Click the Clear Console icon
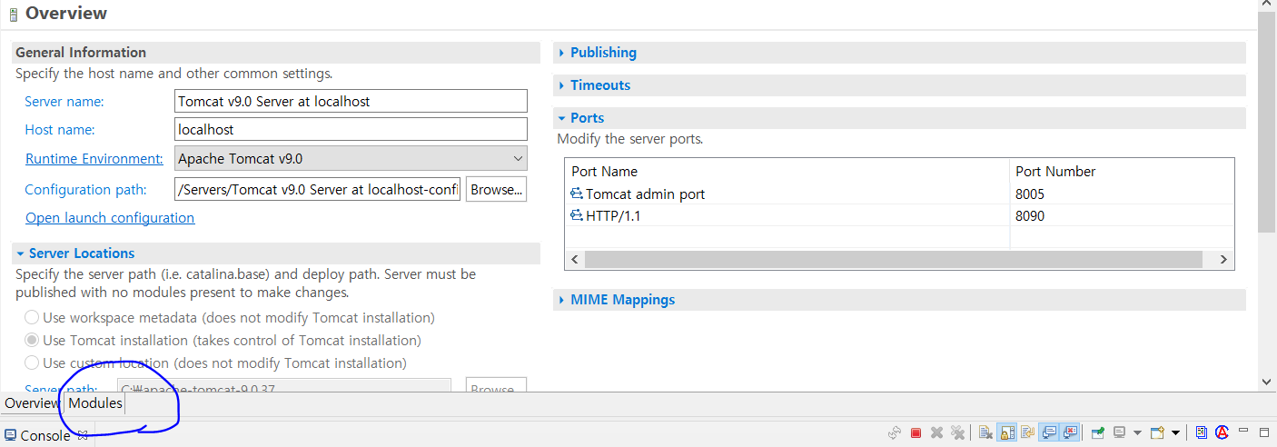 [x=985, y=432]
